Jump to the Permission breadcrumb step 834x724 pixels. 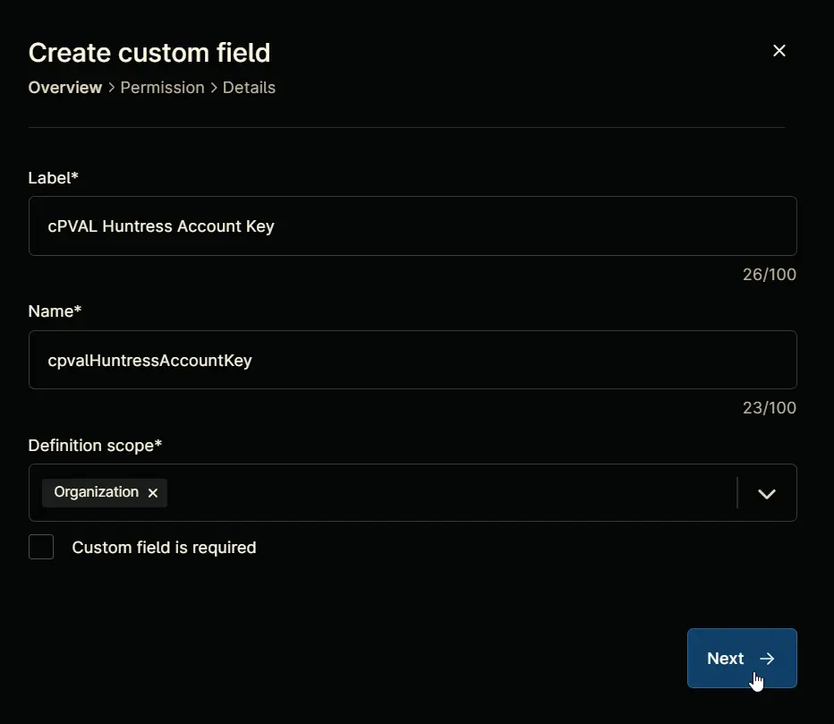pyautogui.click(x=162, y=87)
